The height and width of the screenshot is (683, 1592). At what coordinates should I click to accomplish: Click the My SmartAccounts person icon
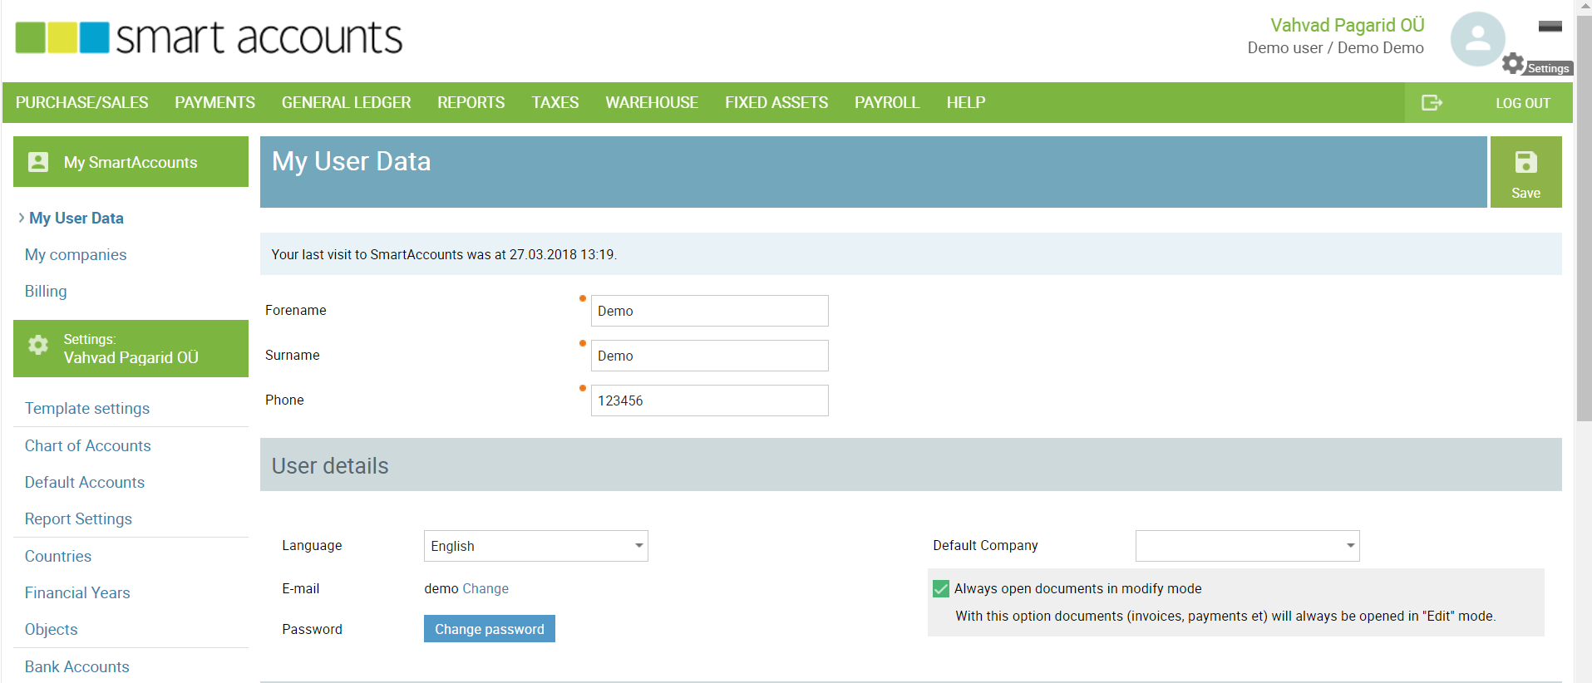click(38, 162)
